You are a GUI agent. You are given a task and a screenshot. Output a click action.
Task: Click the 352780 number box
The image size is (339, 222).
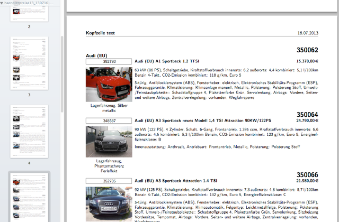coord(109,62)
